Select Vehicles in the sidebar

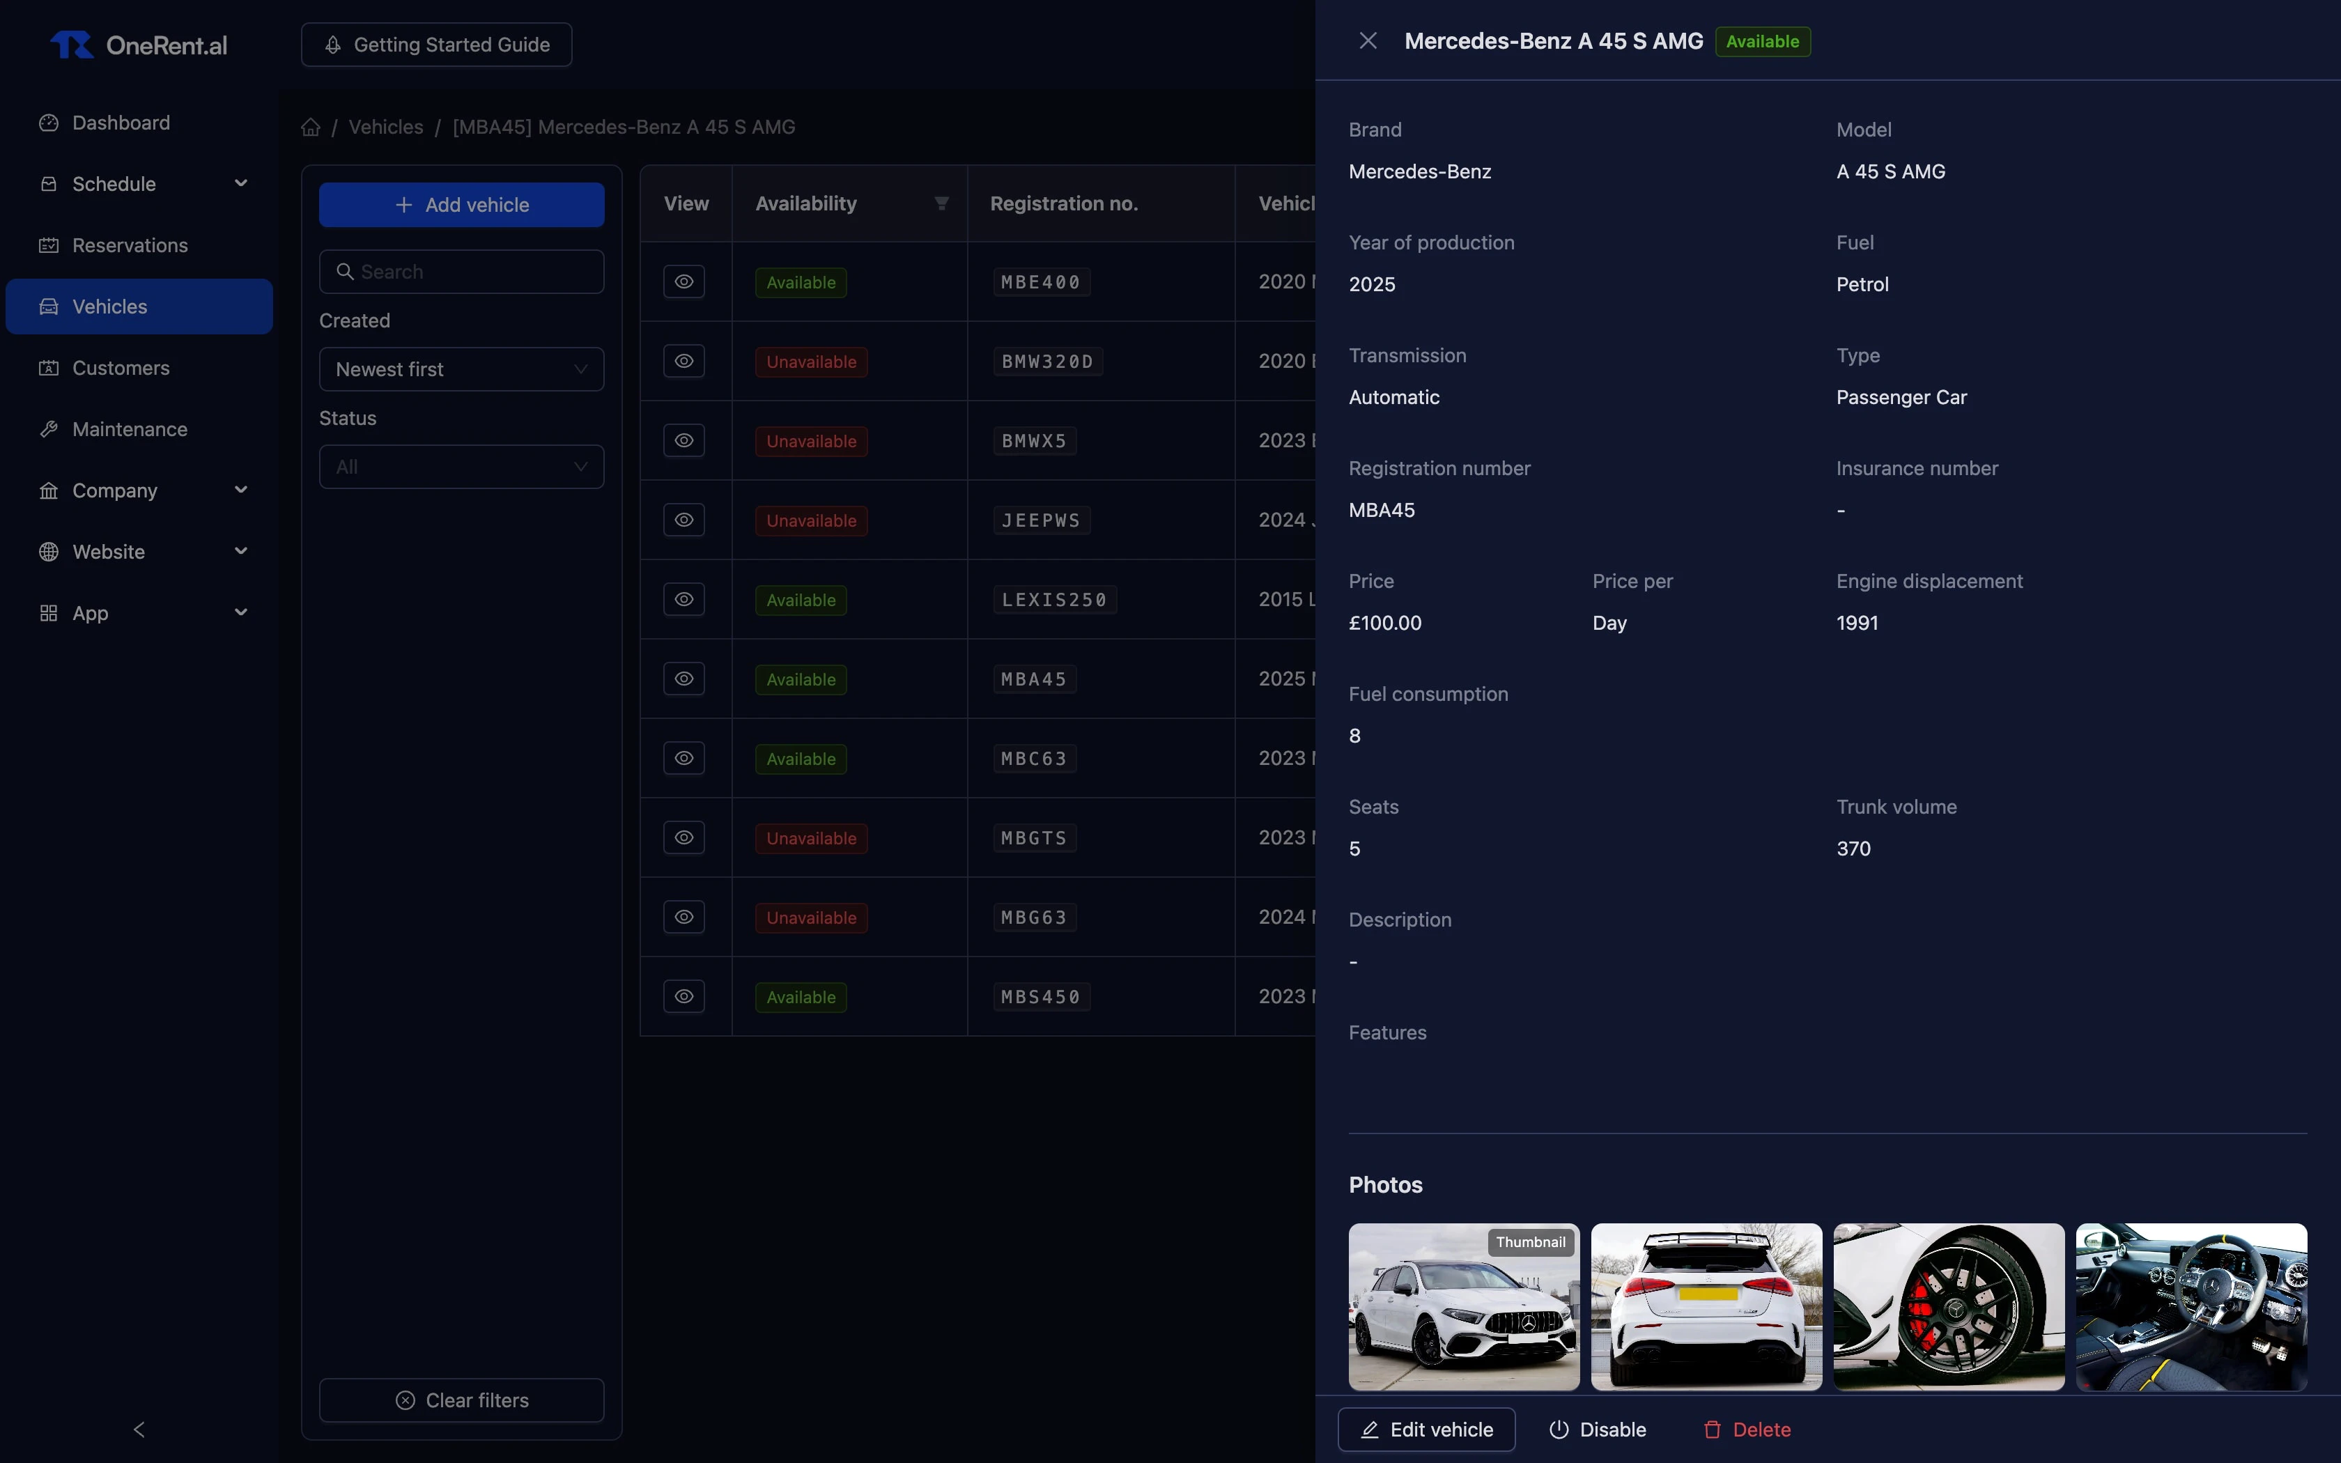tap(139, 307)
